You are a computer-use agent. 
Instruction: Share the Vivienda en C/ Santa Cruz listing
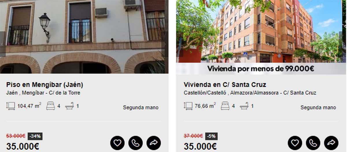[x=331, y=143]
